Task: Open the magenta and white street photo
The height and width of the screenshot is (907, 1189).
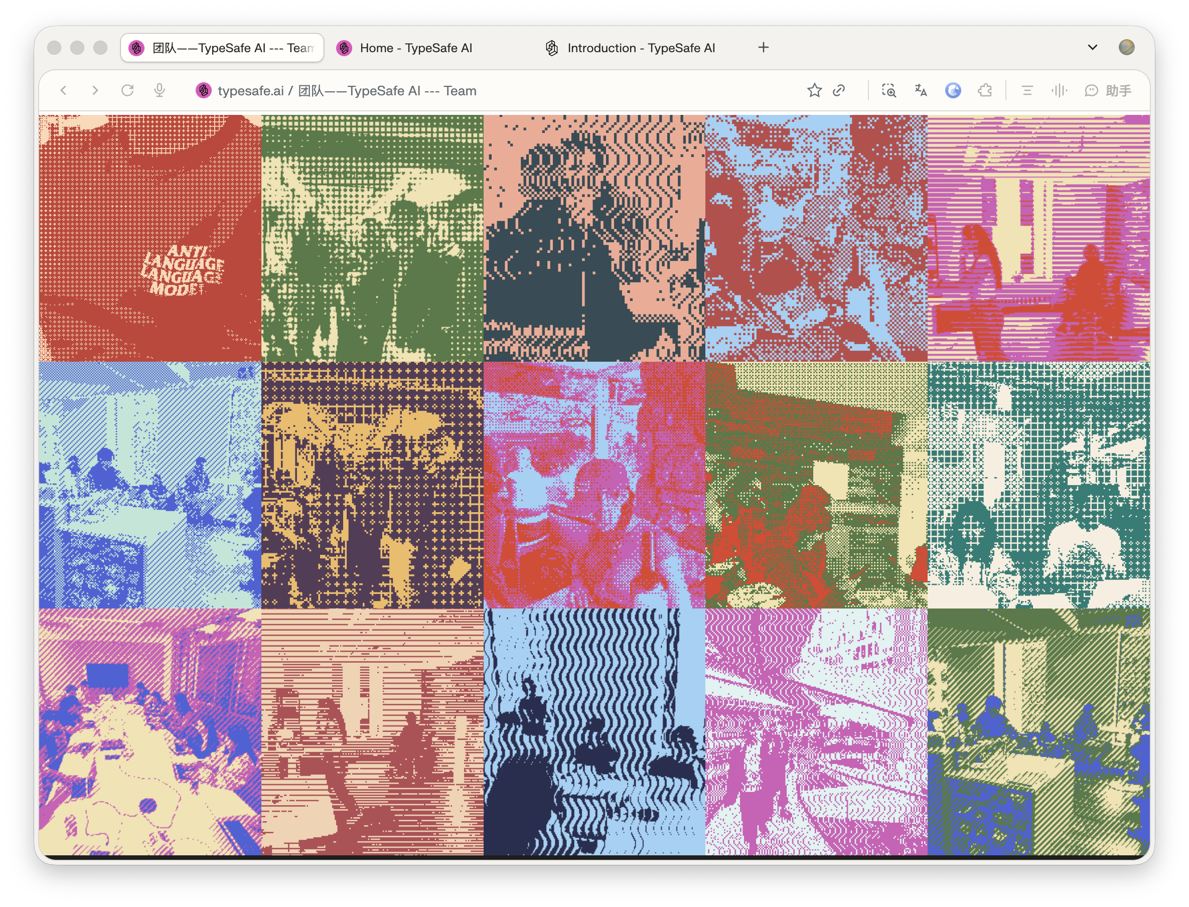Action: click(x=816, y=731)
